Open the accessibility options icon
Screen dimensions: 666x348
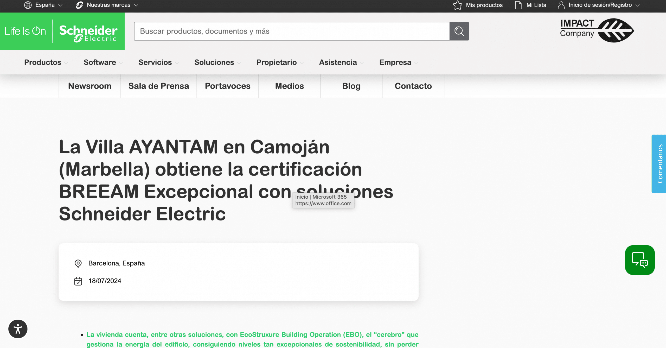pos(18,329)
